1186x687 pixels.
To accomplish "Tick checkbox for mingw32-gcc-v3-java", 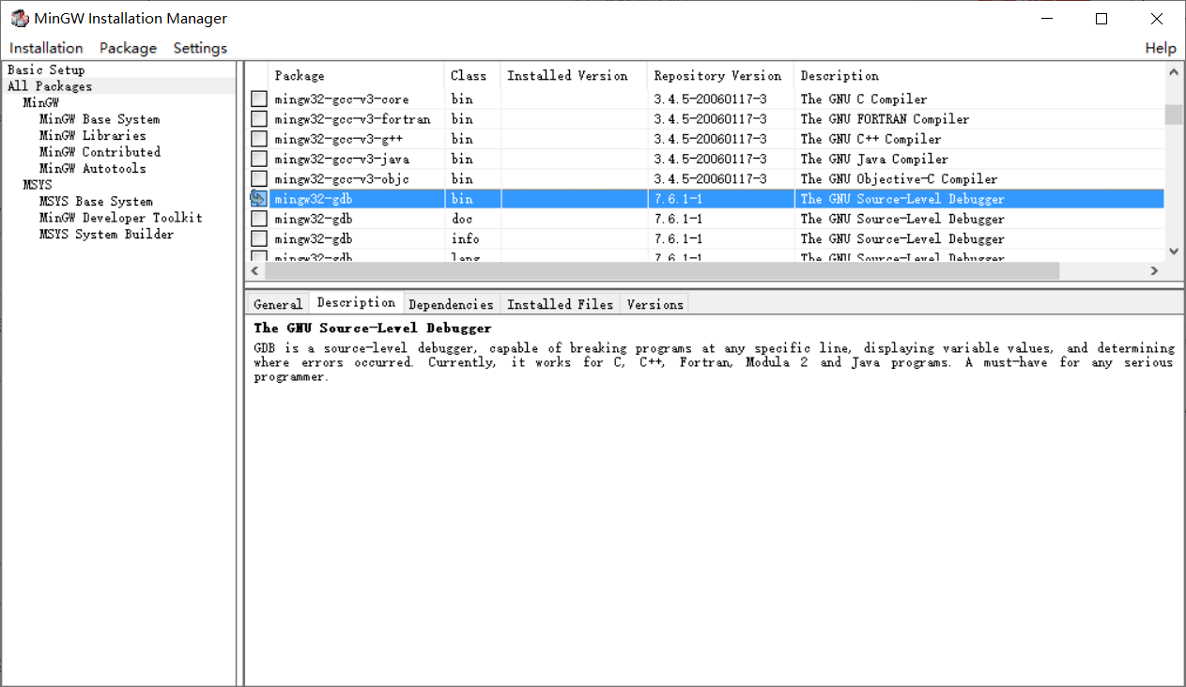I will [258, 160].
